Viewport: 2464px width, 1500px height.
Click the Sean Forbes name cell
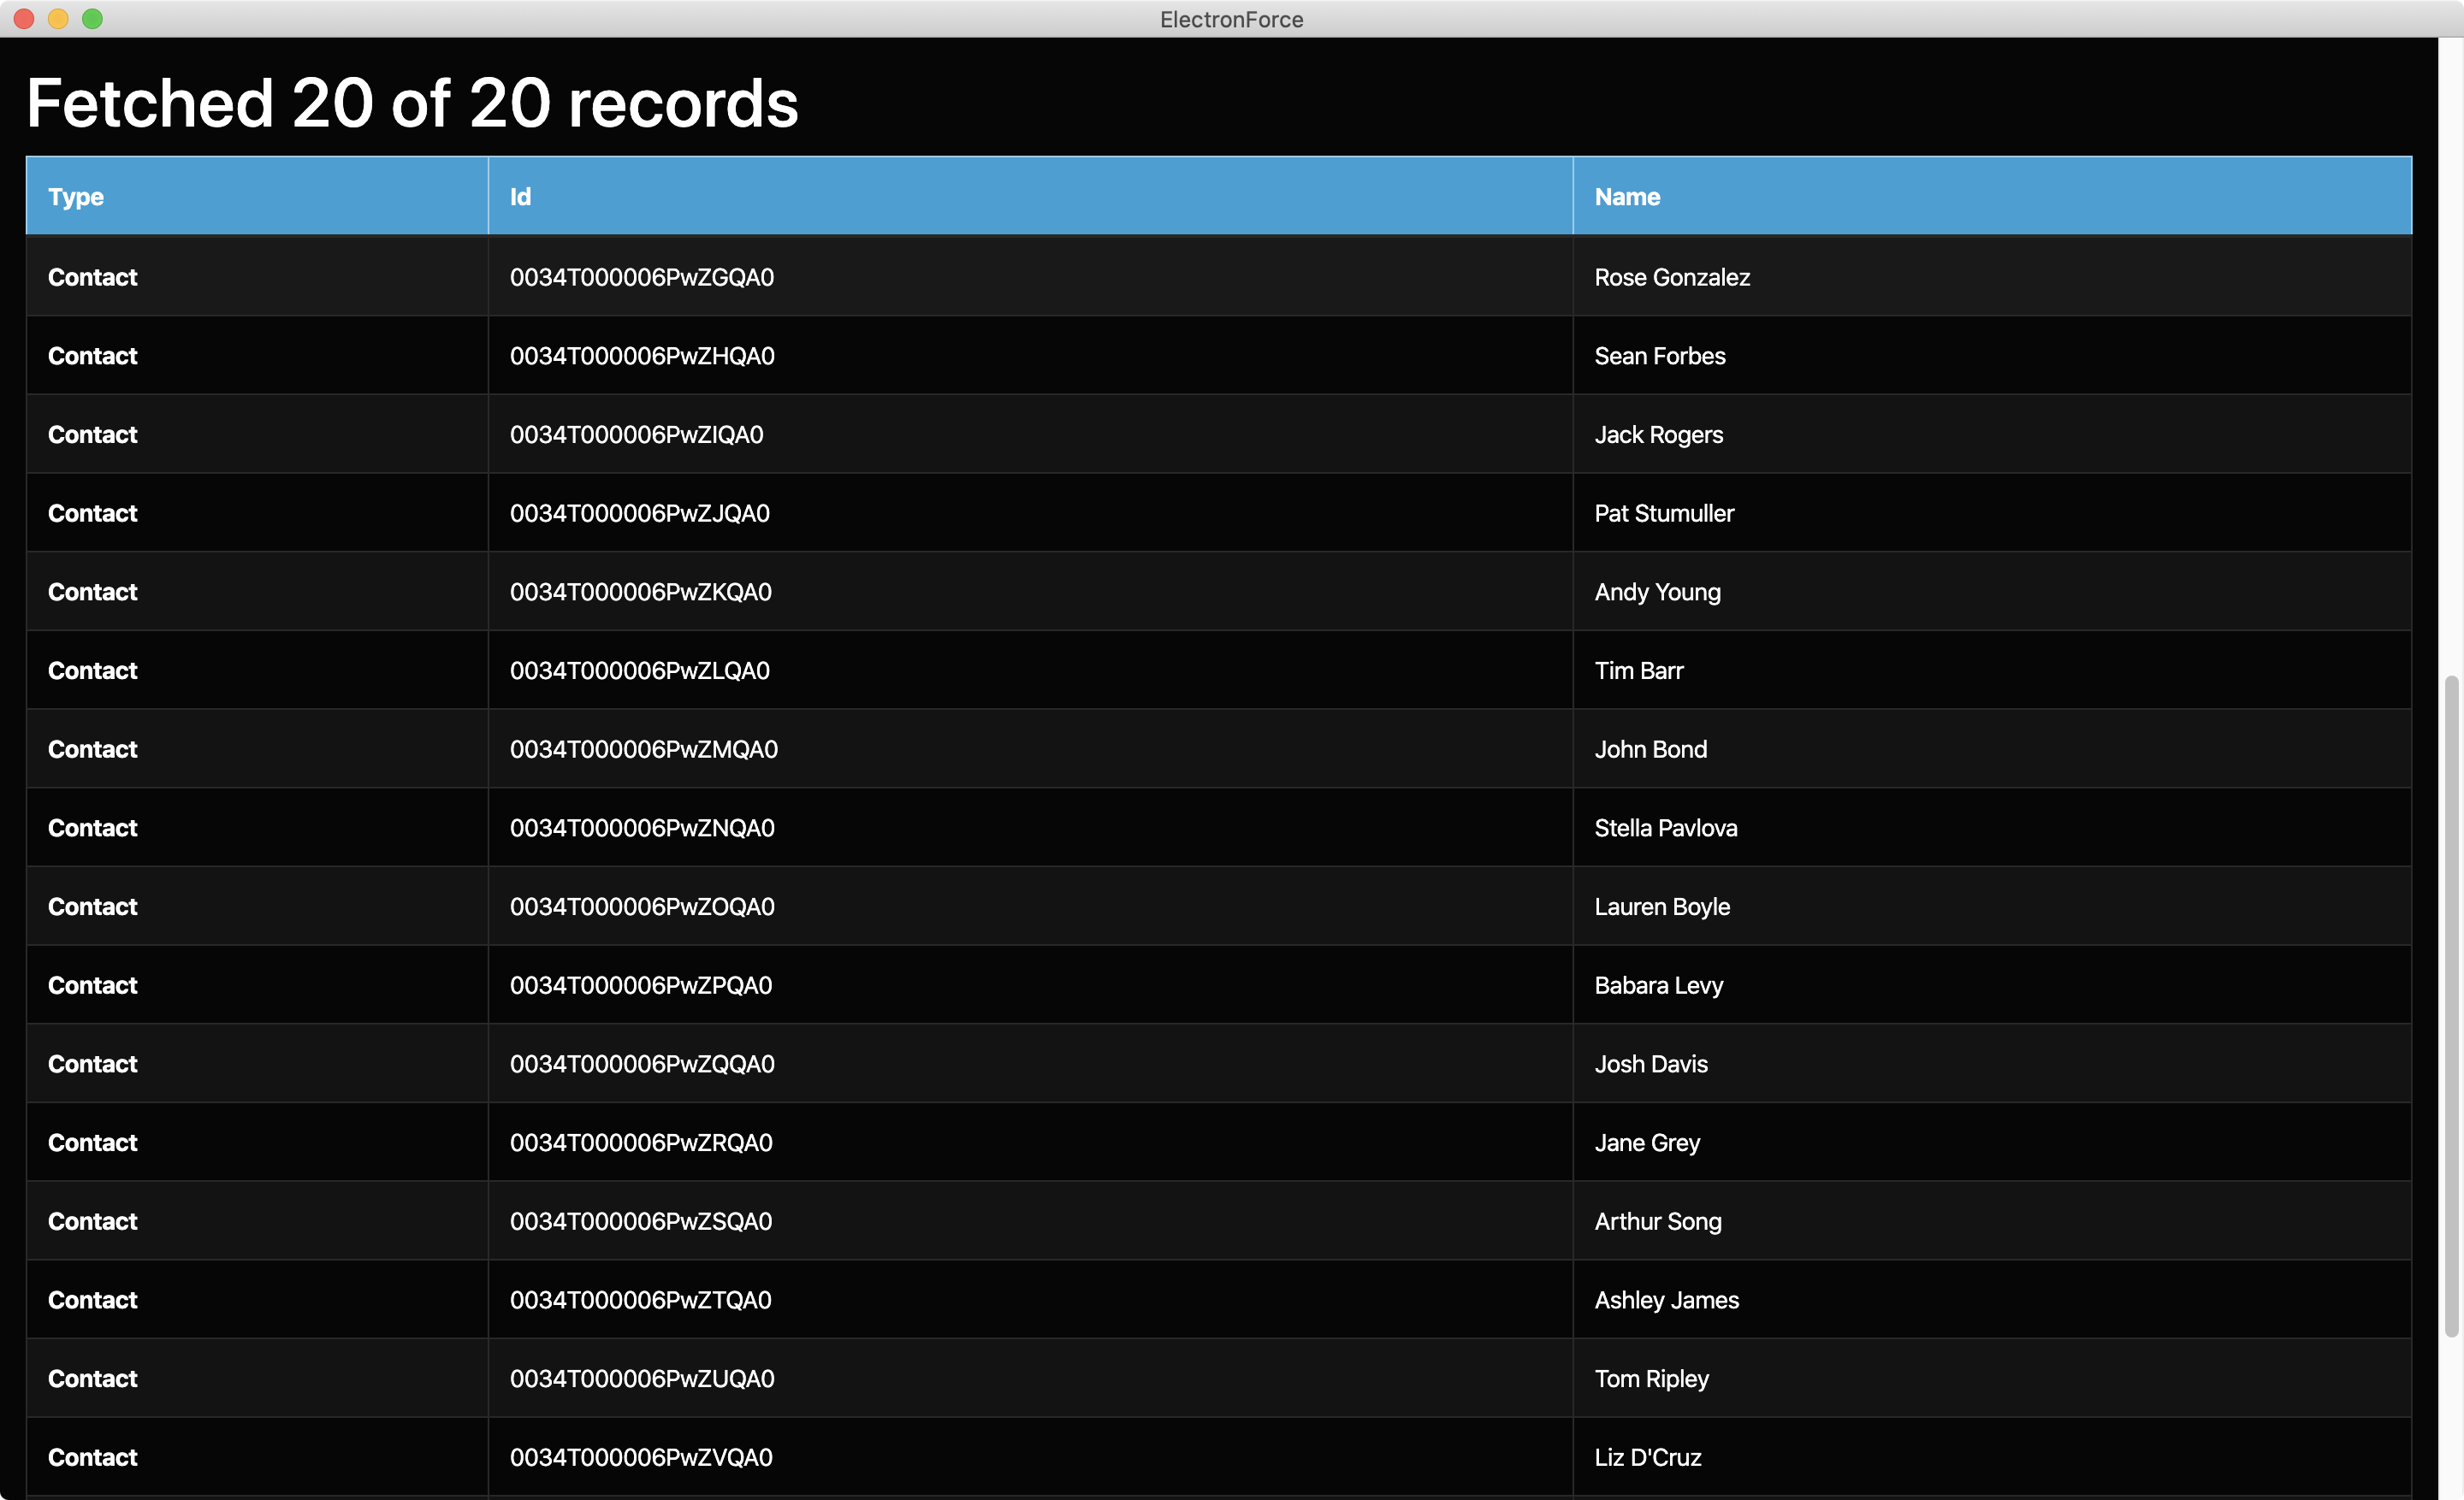point(1659,356)
